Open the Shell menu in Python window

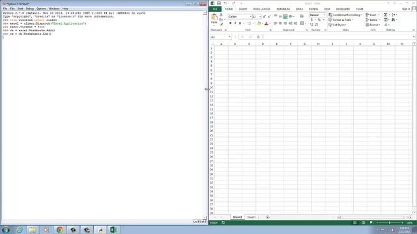click(x=20, y=8)
